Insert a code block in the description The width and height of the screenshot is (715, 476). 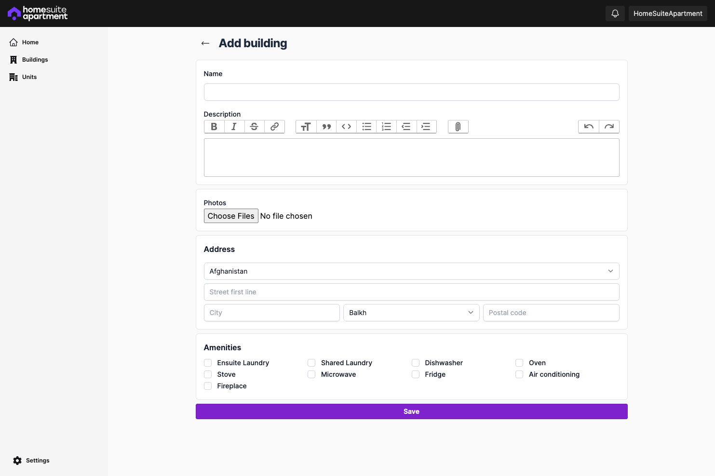pyautogui.click(x=346, y=126)
